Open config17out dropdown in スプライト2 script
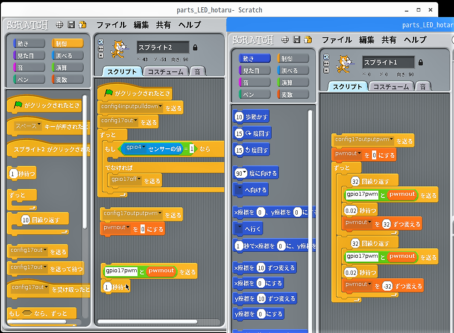454x333 pixels. coord(135,121)
